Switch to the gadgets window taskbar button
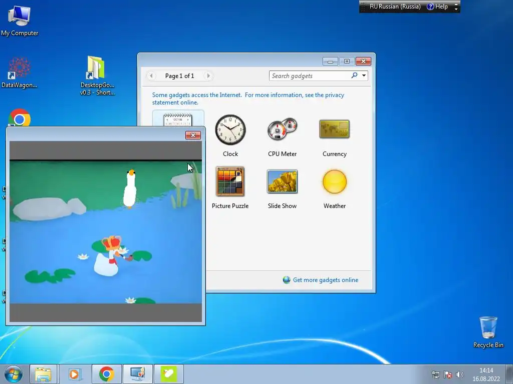 tap(137, 374)
